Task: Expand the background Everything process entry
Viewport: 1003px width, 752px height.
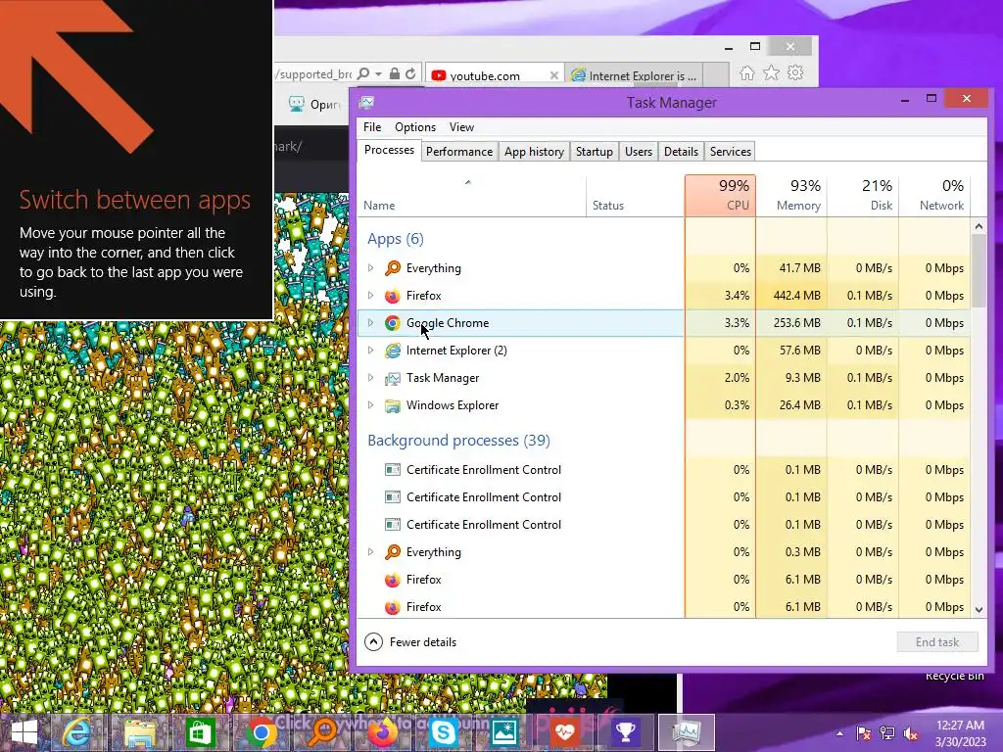Action: tap(370, 552)
